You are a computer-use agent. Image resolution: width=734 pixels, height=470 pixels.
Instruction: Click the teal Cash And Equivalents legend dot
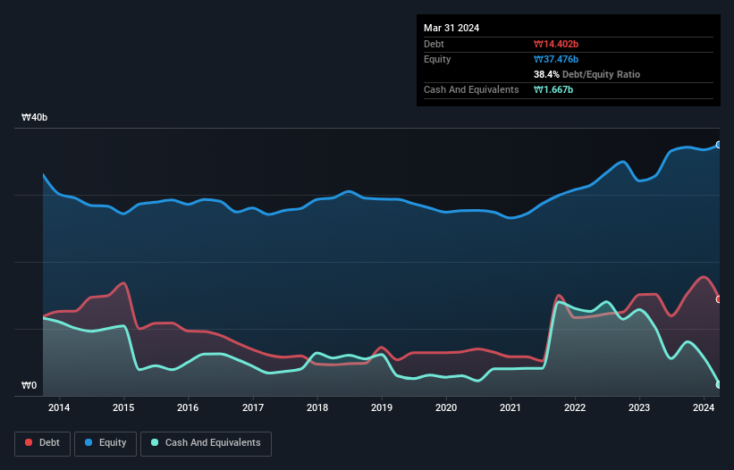click(x=155, y=442)
